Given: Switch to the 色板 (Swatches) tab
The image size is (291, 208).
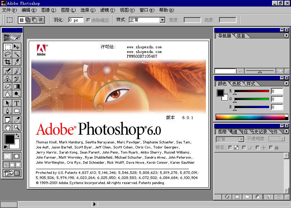Looking at the screenshot, I should point(237,84).
